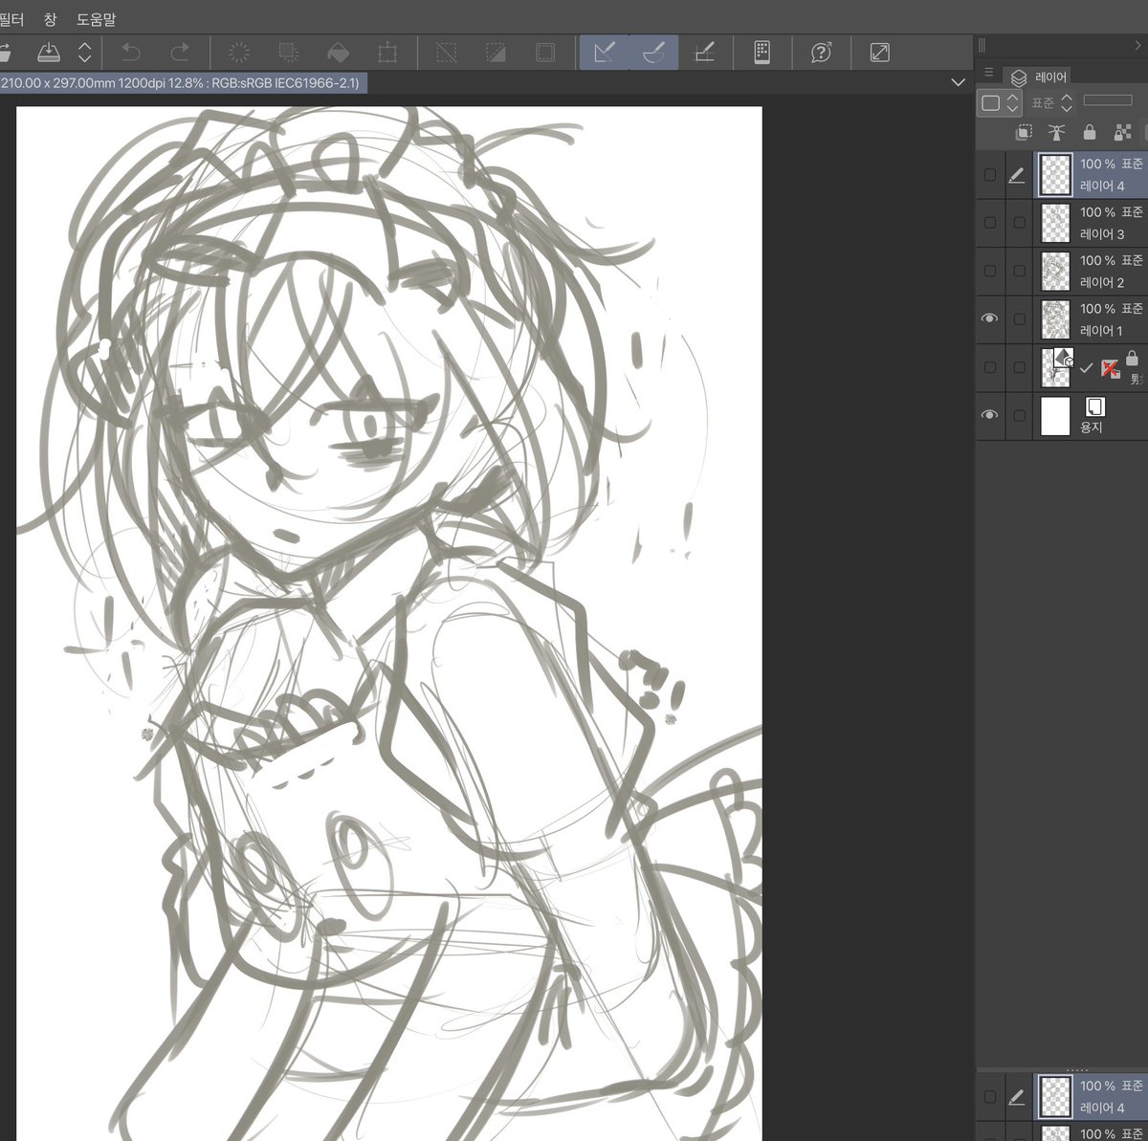Hide the 용지 paper layer eye
Screen dimensions: 1148x1141
990,415
